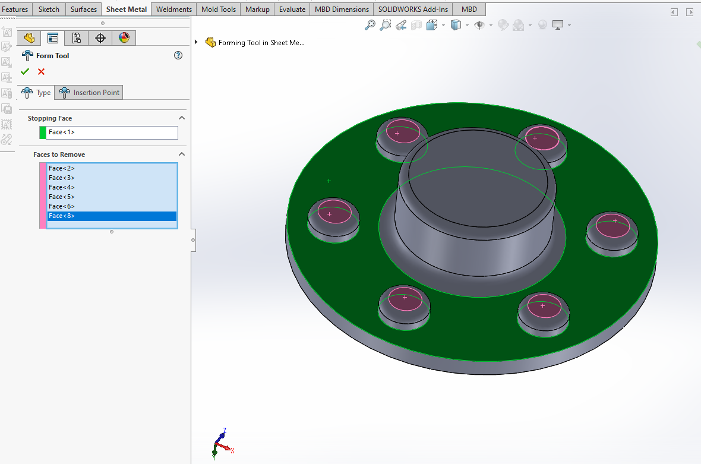Collapse the Stopping Face section
Image resolution: width=701 pixels, height=464 pixels.
click(x=182, y=118)
